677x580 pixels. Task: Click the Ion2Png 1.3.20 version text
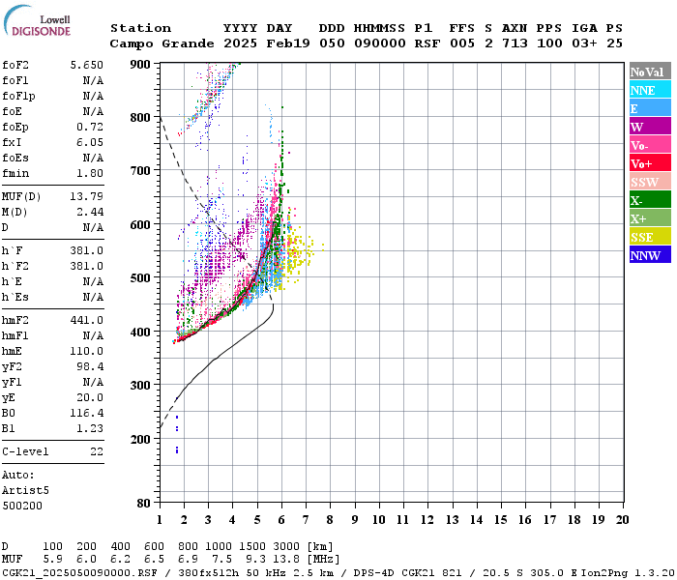(629, 573)
